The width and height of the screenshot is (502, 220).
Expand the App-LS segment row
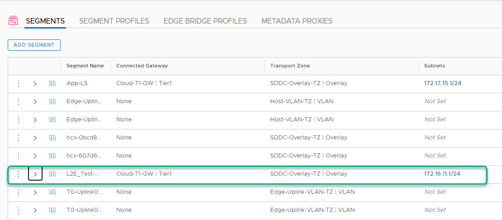coord(35,83)
